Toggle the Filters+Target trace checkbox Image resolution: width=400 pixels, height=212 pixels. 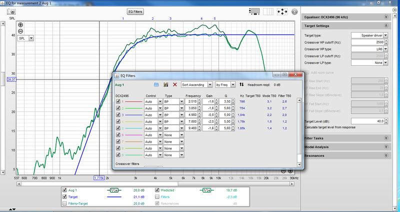[64, 204]
